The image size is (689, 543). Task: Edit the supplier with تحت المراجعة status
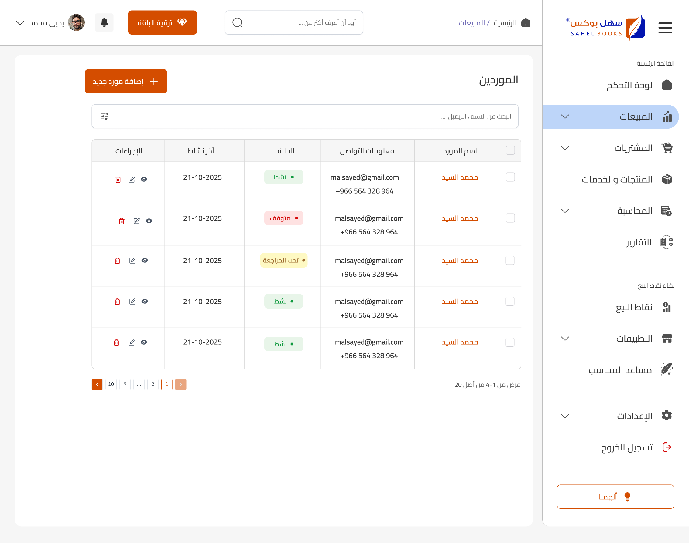(x=132, y=261)
